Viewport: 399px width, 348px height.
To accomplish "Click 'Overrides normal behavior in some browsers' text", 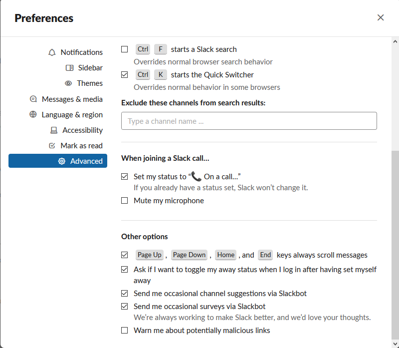I will pyautogui.click(x=207, y=87).
